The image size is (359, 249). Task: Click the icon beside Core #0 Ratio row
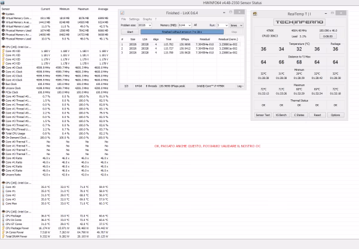click(3, 158)
